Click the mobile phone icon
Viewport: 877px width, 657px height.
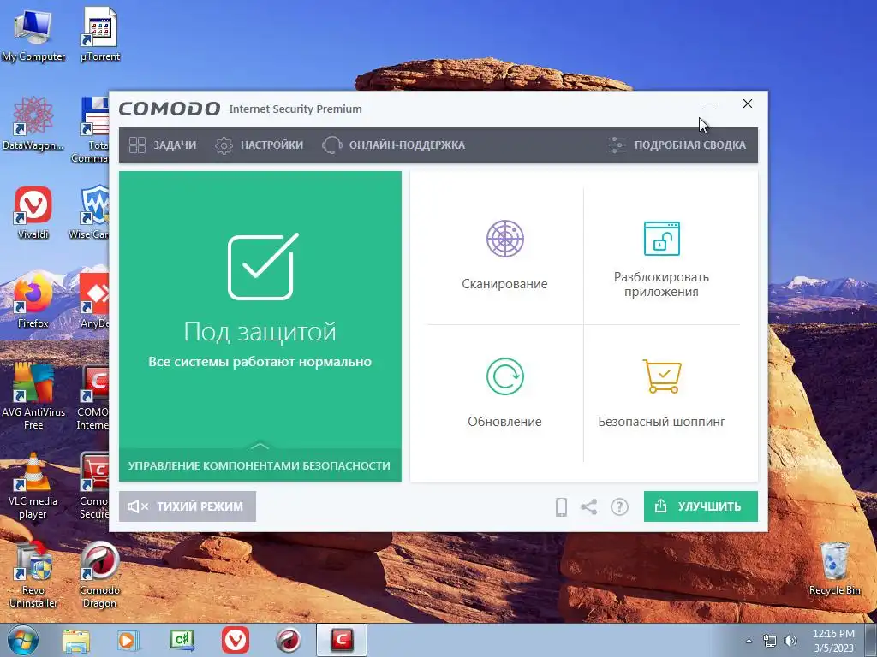[x=561, y=506]
